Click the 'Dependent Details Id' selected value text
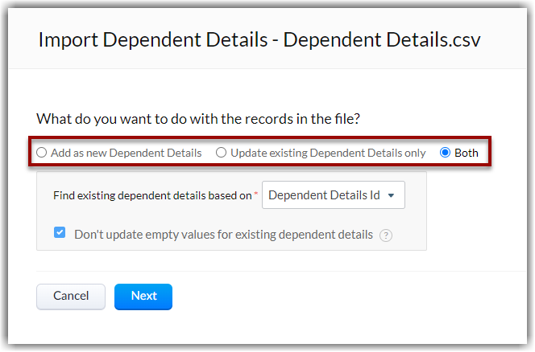The height and width of the screenshot is (352, 535). pos(324,195)
